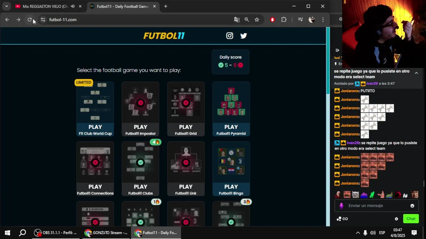Mute audio icon on REGGAETON tab

tap(73, 6)
